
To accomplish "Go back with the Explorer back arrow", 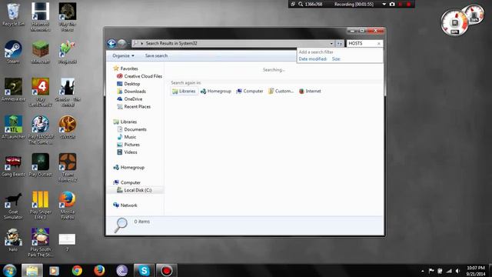I will point(111,43).
